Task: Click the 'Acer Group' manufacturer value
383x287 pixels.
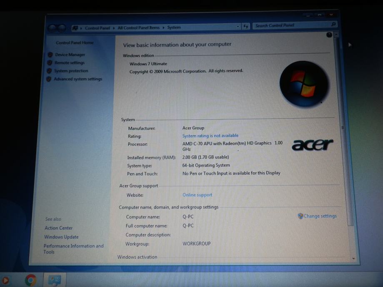Action: 193,128
